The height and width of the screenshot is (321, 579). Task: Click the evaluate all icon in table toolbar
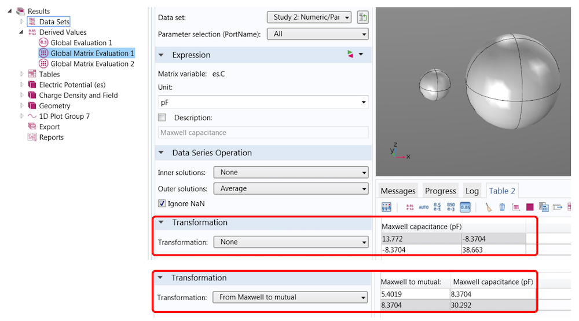386,207
